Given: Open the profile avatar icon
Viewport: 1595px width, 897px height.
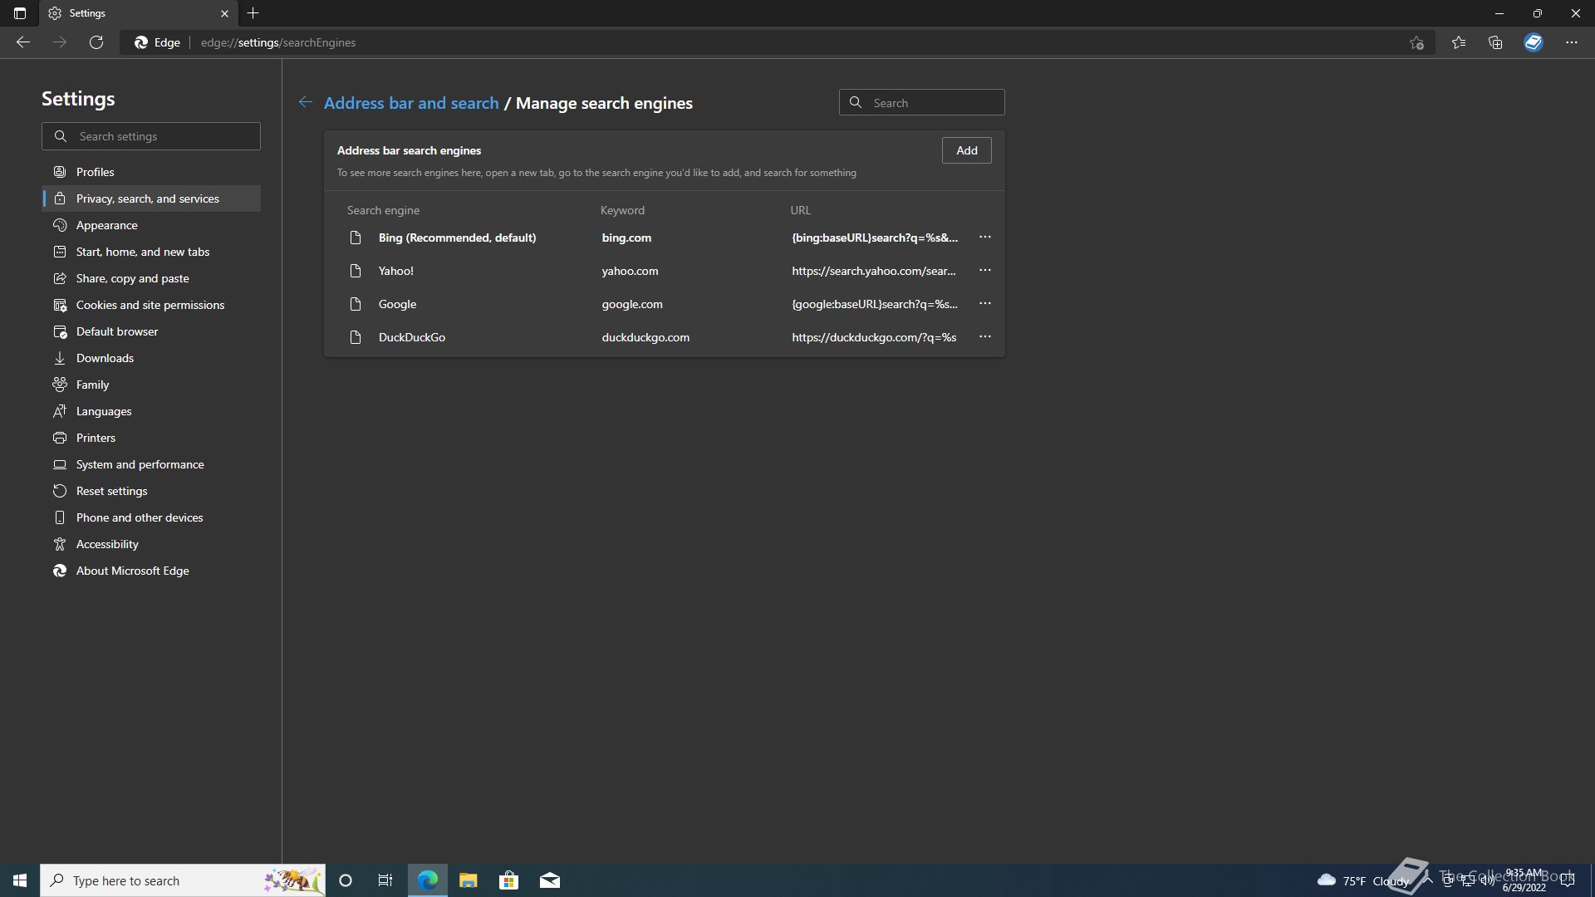Looking at the screenshot, I should 1534,42.
